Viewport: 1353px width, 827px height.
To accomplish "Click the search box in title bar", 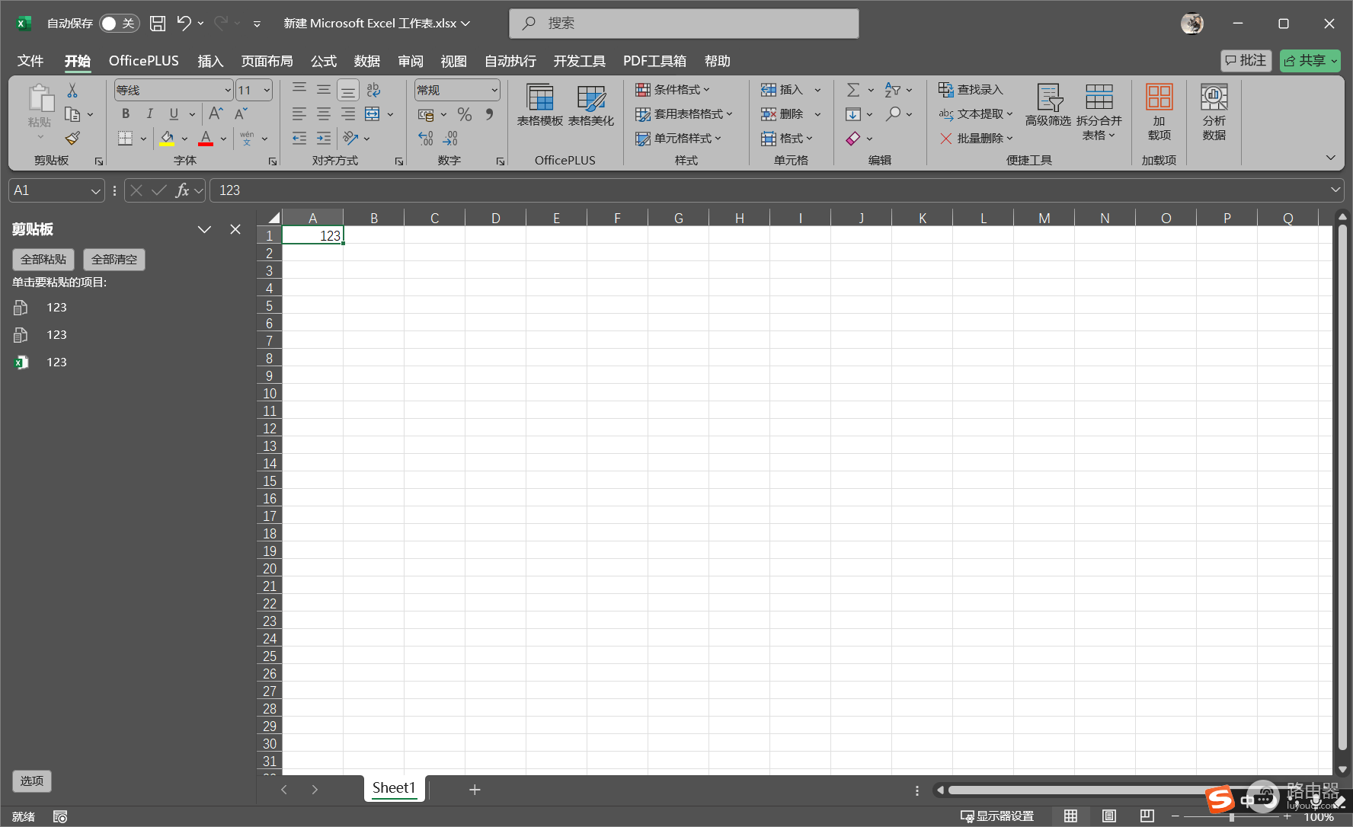I will 684,24.
